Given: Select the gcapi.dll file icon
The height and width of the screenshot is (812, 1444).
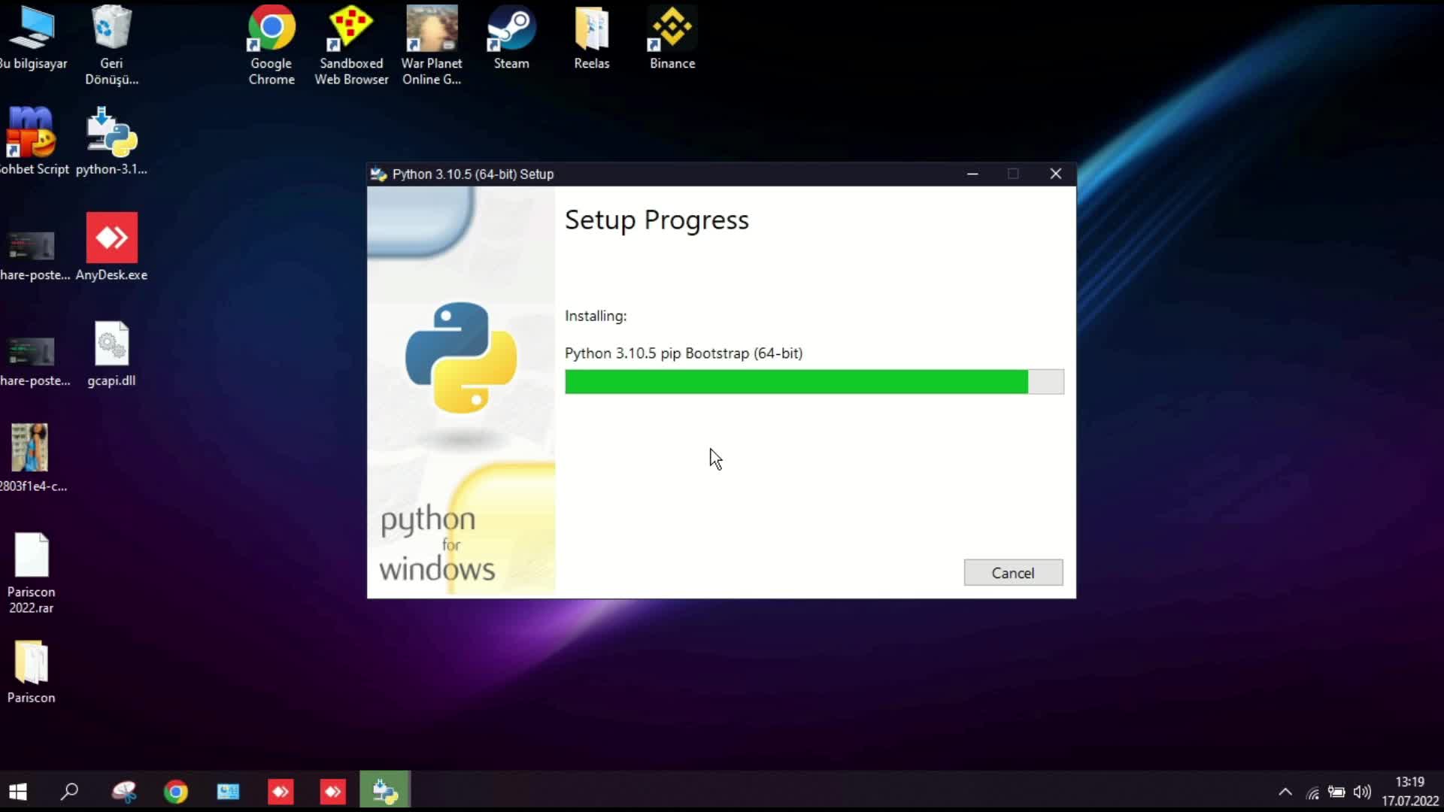Looking at the screenshot, I should pyautogui.click(x=111, y=345).
